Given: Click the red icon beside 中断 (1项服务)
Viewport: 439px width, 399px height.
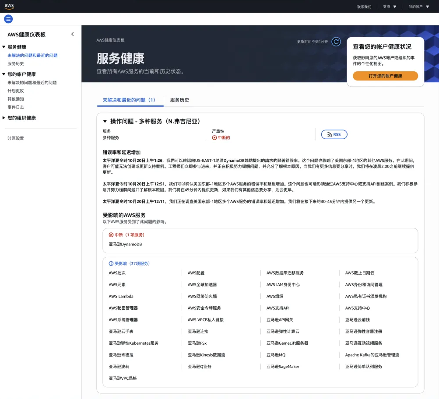Looking at the screenshot, I should click(111, 235).
